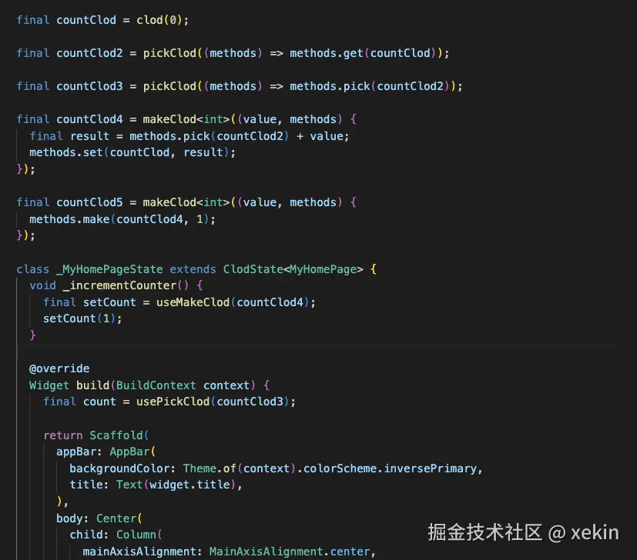637x560 pixels.
Task: Click the xekin watermark text
Action: click(x=594, y=532)
